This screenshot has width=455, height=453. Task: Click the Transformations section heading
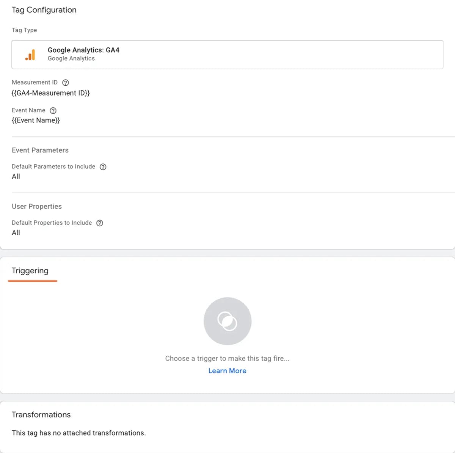tap(41, 415)
